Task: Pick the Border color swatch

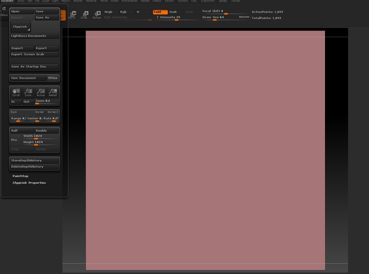Action: (x=41, y=112)
